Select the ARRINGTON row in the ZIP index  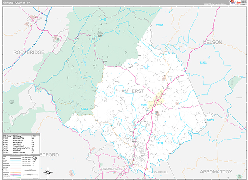click(21, 138)
